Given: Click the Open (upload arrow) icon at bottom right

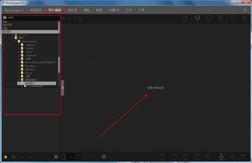Looking at the screenshot, I should (x=221, y=156).
